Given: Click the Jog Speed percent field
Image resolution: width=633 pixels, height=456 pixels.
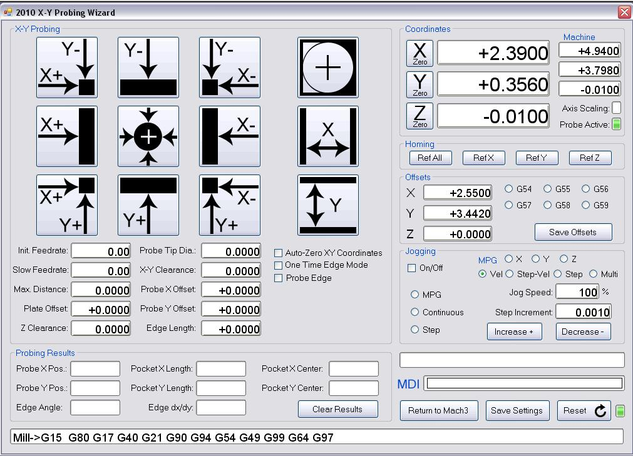Looking at the screenshot, I should [577, 292].
